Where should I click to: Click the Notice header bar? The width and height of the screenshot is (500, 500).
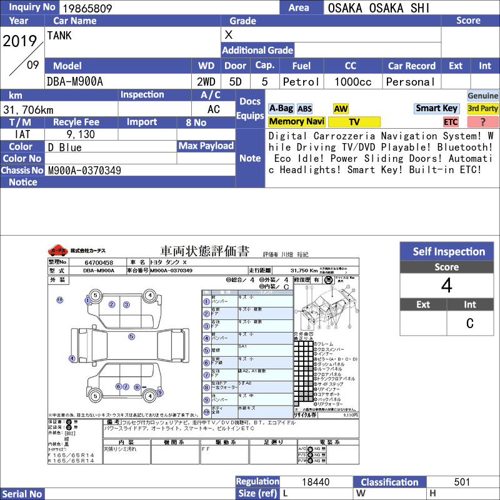(117, 182)
